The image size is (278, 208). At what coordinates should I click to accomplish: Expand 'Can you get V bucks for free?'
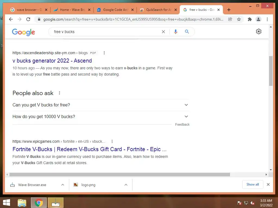coord(101,105)
